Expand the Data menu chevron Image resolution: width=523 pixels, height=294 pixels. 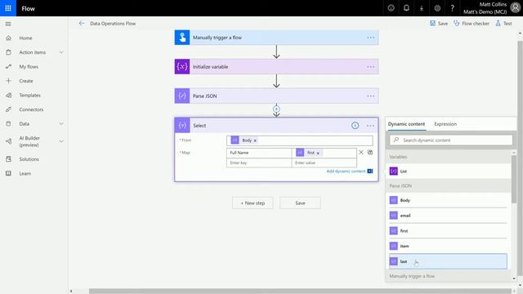tap(61, 123)
